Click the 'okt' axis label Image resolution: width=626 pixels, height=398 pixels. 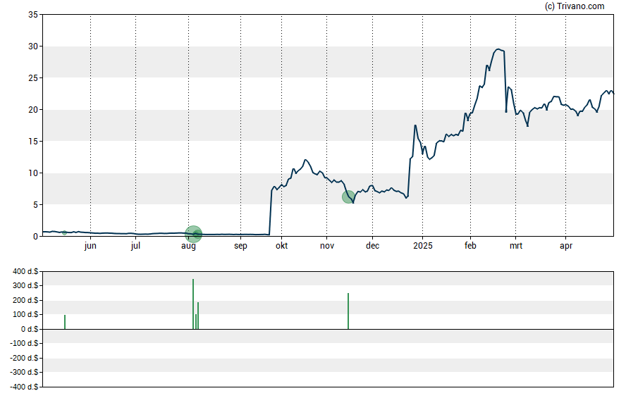point(281,246)
